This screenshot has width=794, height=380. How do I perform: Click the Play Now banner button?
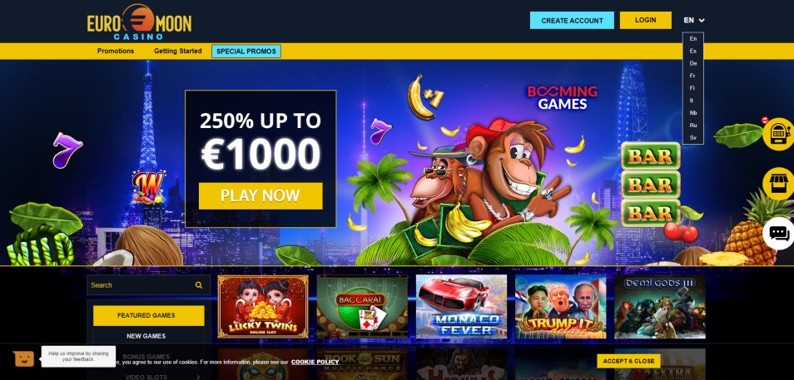point(261,195)
